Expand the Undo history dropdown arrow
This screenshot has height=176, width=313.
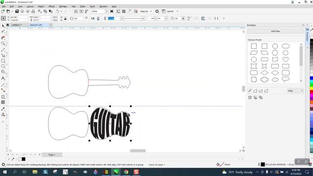(x=61, y=11)
